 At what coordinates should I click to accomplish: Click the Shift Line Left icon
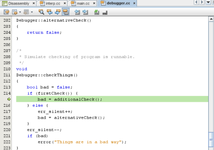77,12
